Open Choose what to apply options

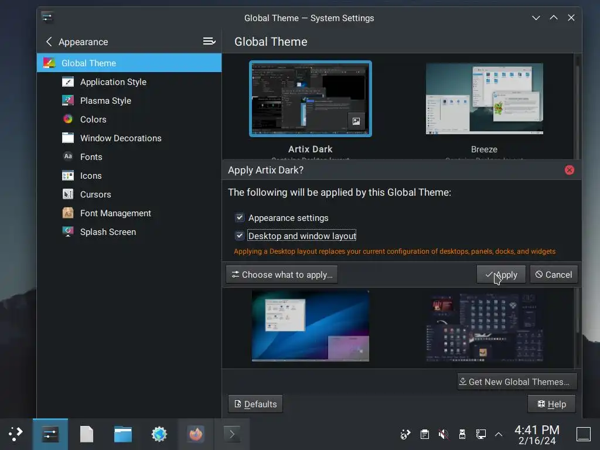[x=282, y=275]
